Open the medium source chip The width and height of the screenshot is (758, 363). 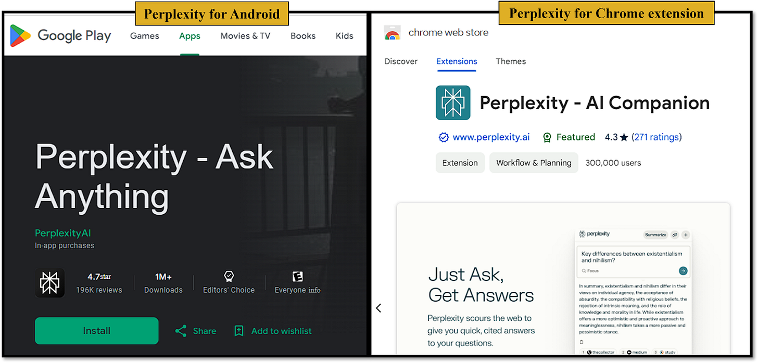coord(634,353)
